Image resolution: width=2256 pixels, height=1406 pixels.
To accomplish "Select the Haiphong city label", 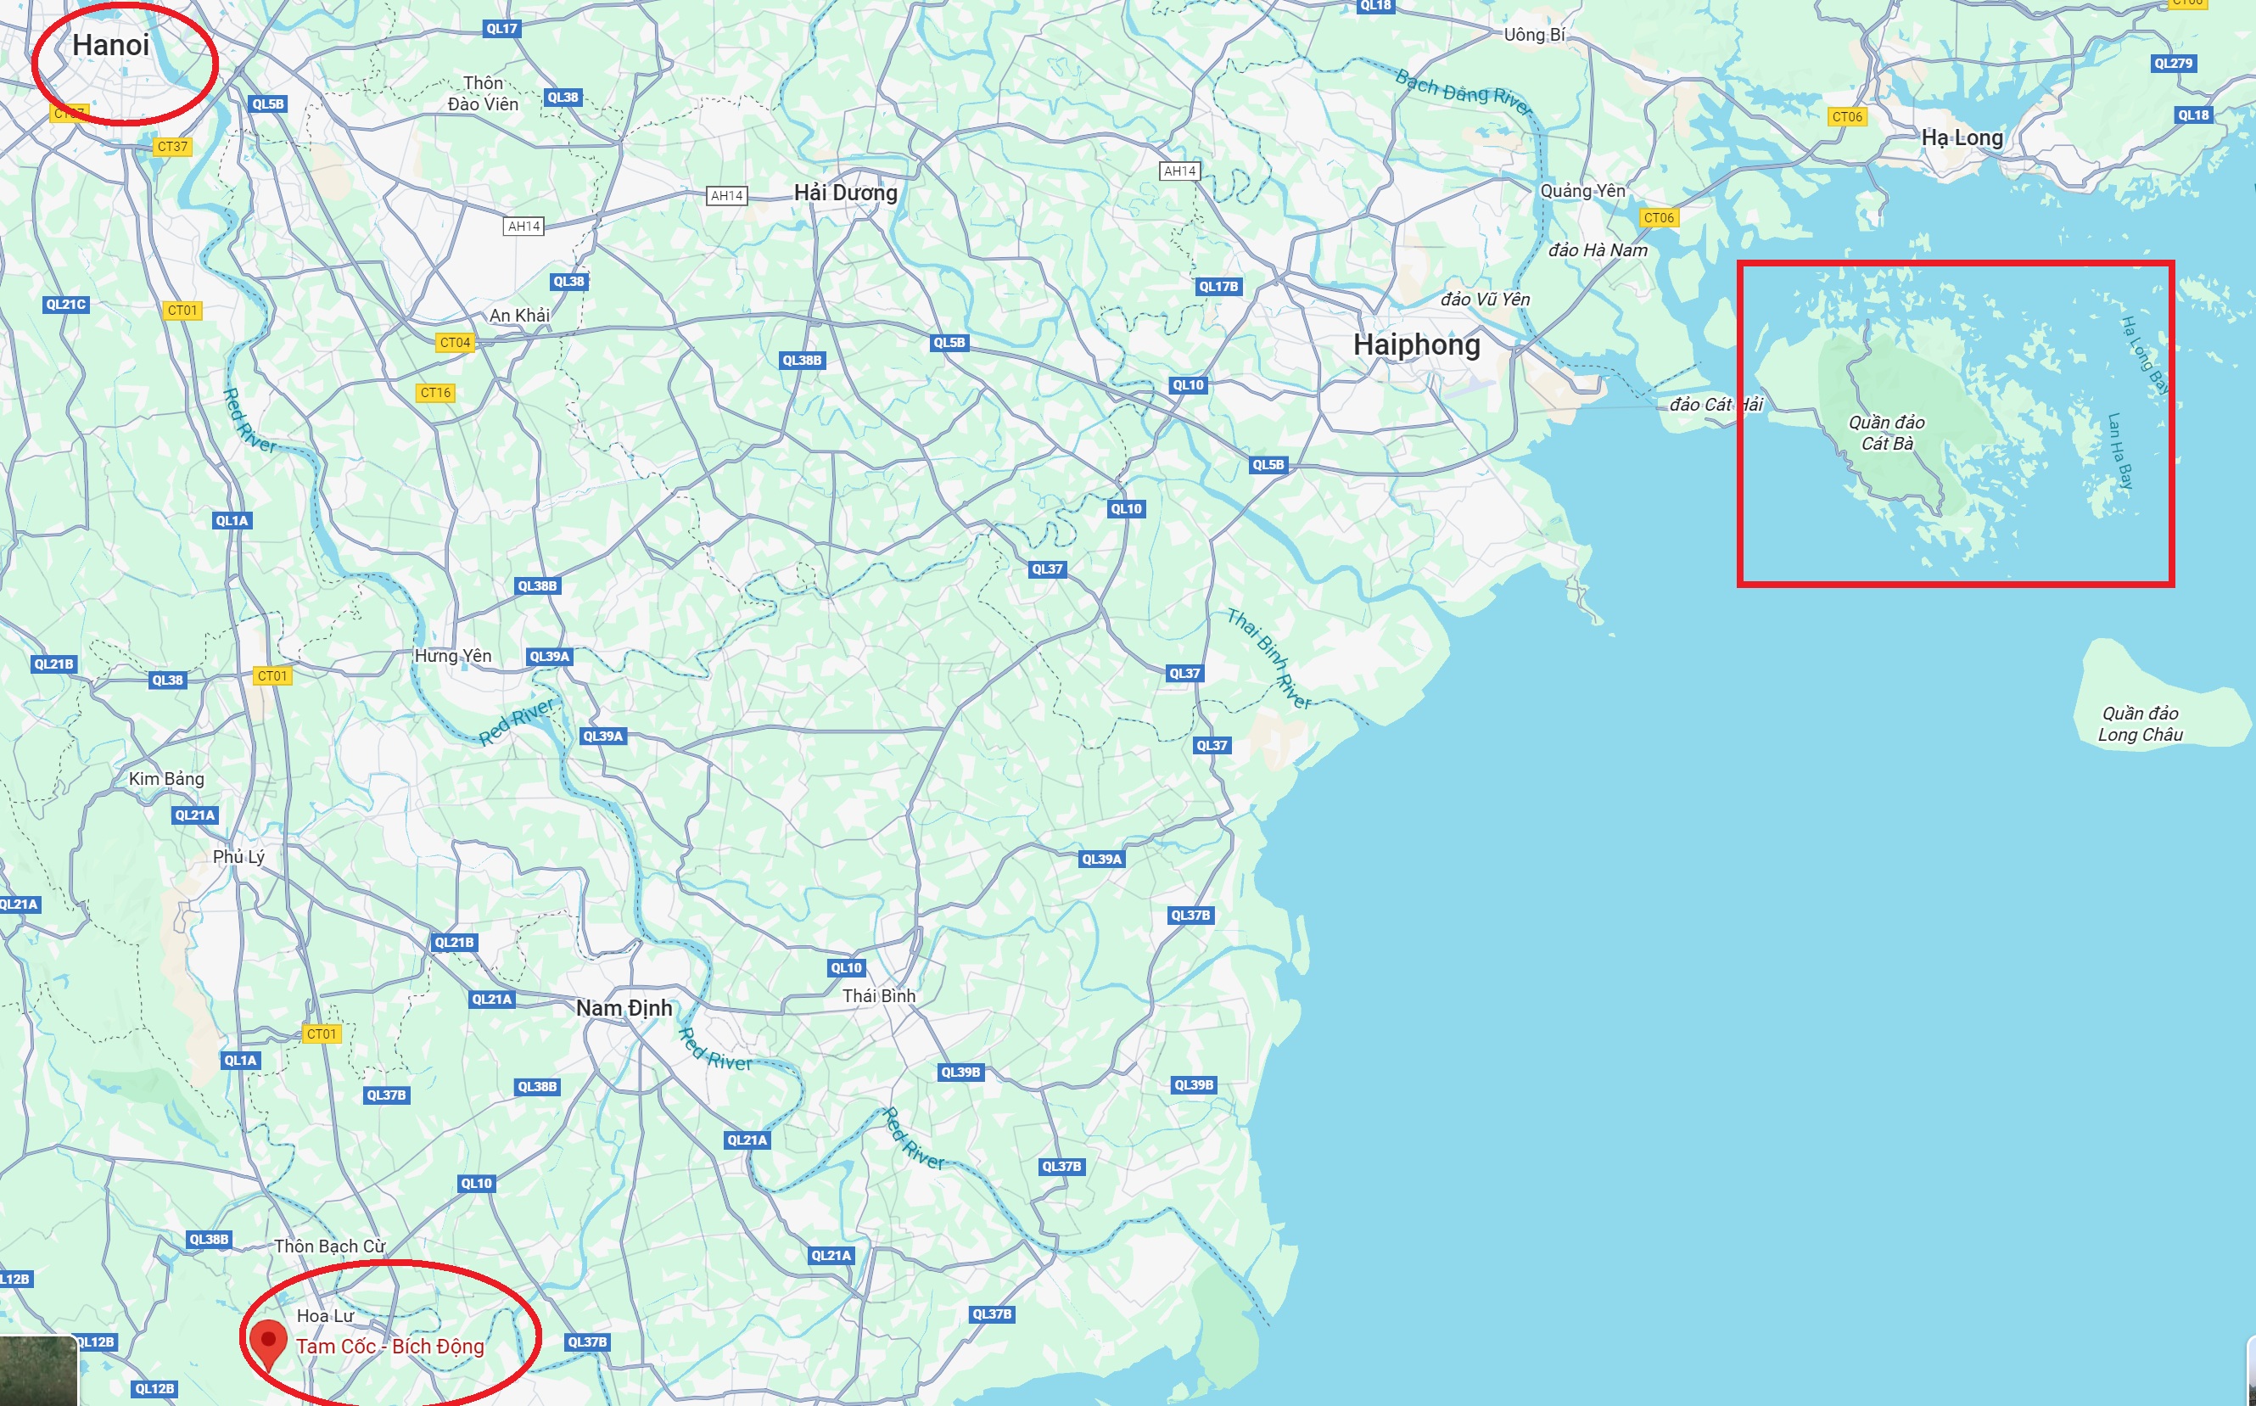I will [x=1417, y=345].
